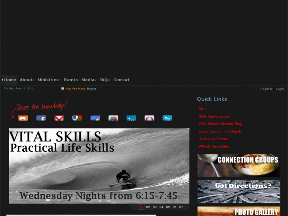This screenshot has height=216, width=288.
Task: Open GCC Student Ministry Blog link
Action: (220, 124)
